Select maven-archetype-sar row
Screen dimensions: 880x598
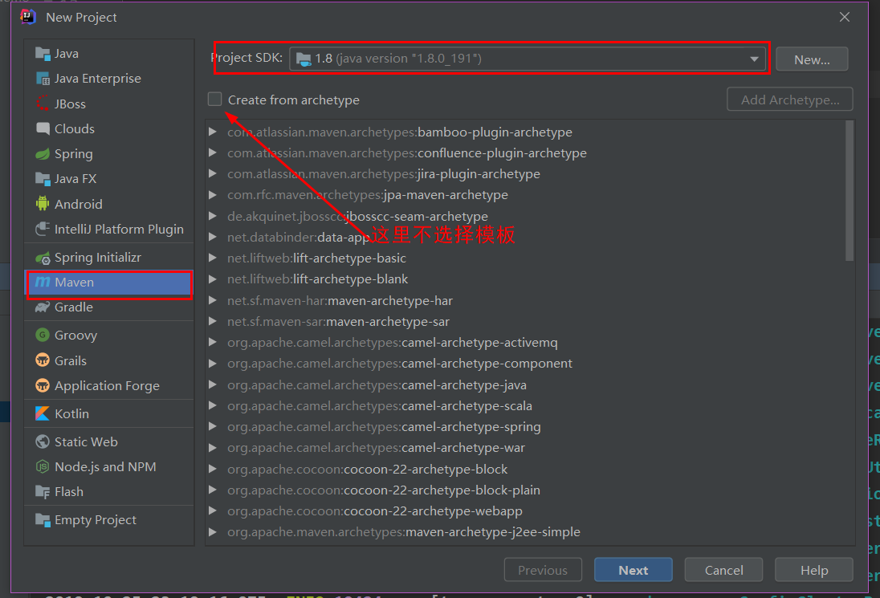tap(525, 321)
